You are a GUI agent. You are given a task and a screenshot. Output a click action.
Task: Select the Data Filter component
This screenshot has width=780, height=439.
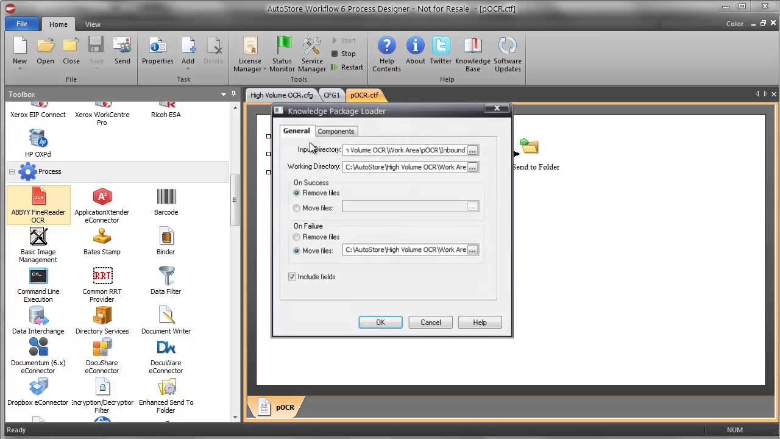166,281
